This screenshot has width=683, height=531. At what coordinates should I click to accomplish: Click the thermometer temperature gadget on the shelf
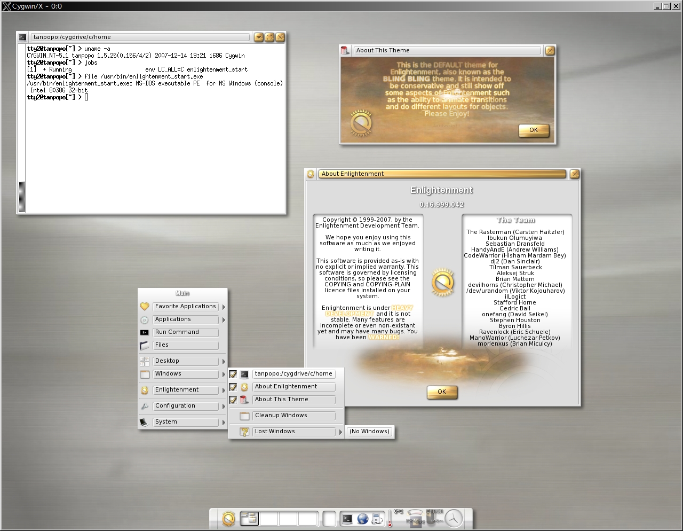(x=390, y=519)
